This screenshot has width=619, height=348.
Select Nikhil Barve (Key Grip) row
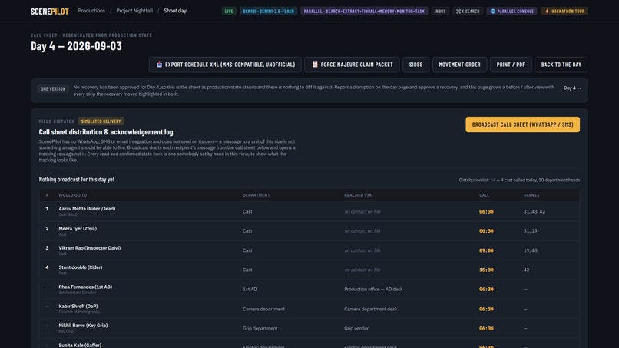tap(309, 328)
